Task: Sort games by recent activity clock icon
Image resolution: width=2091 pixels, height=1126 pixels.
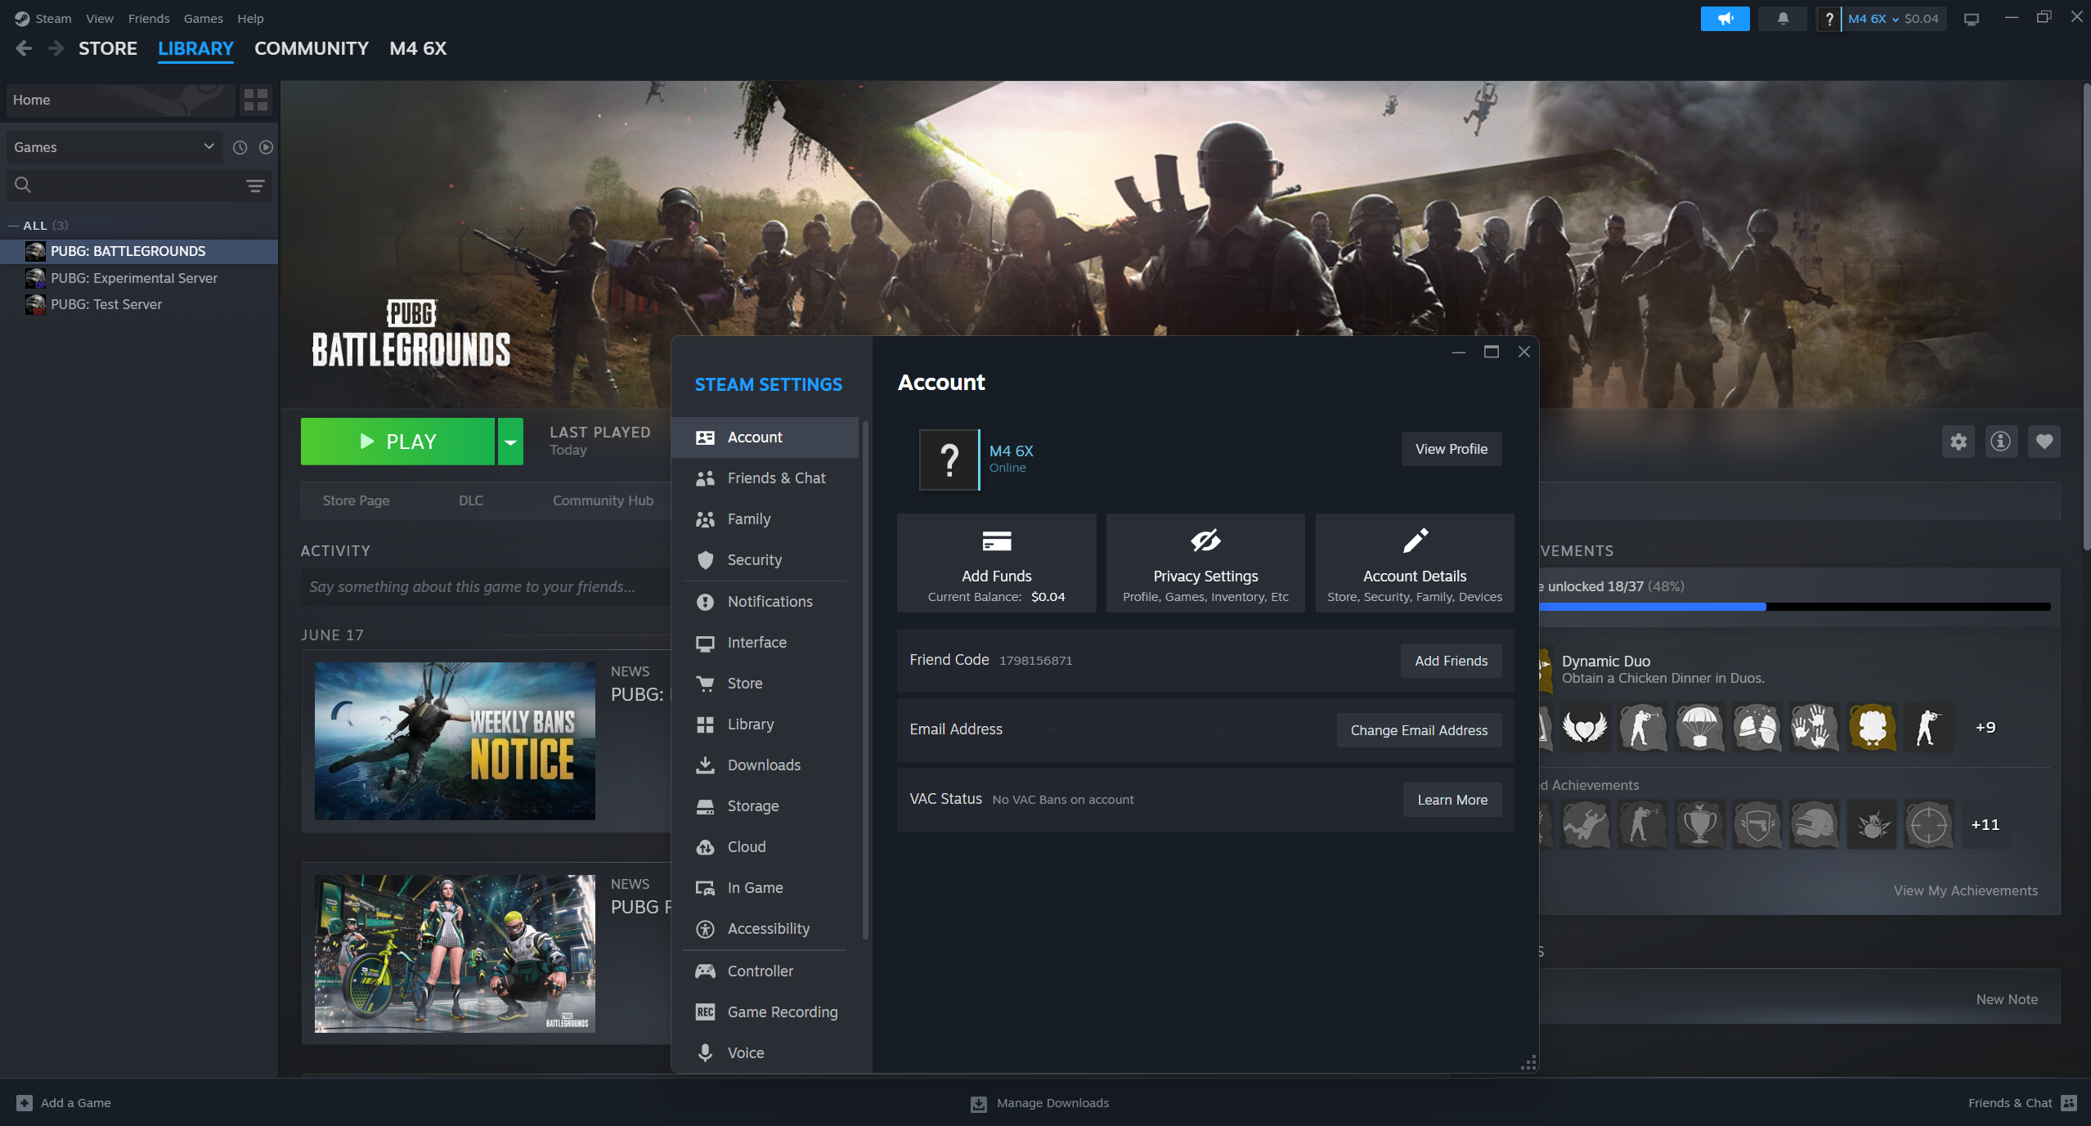Action: pos(240,147)
